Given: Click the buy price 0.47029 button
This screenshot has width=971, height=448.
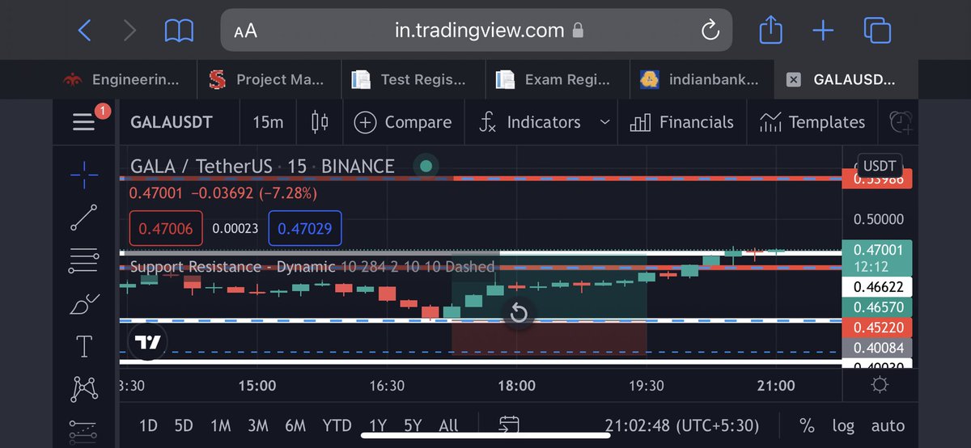Looking at the screenshot, I should (x=305, y=228).
